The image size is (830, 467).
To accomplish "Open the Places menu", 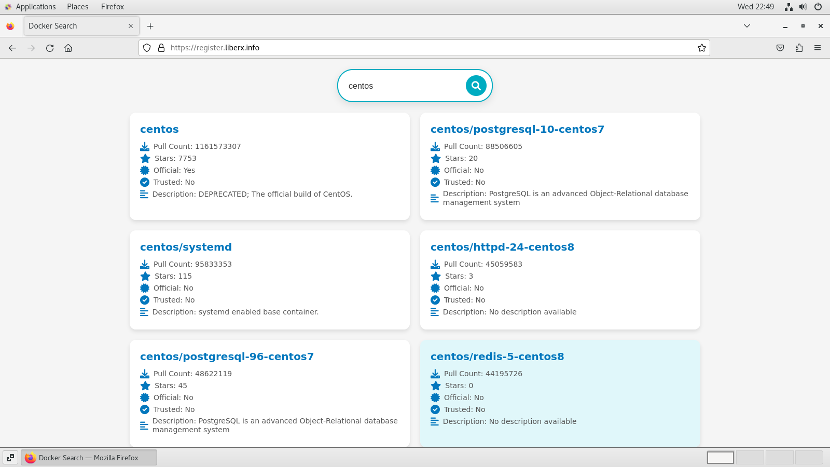I will coord(78,7).
